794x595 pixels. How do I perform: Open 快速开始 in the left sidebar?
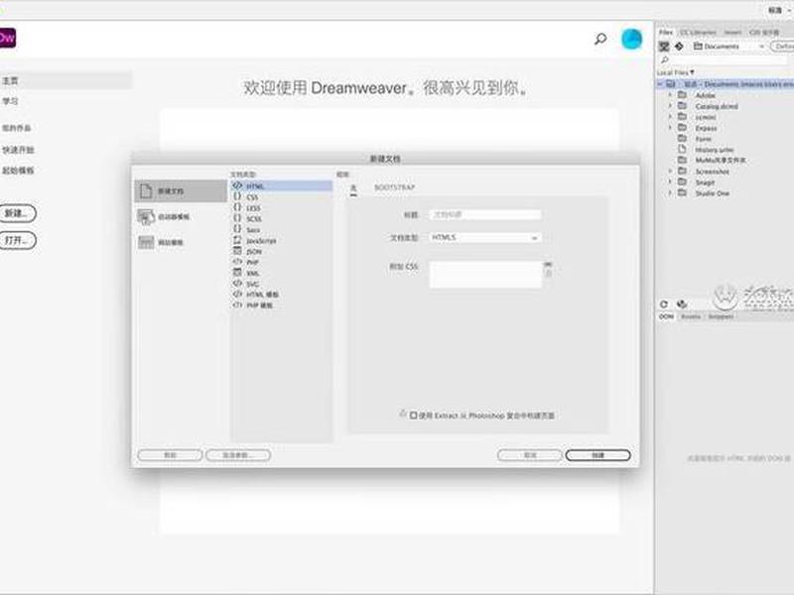(x=18, y=150)
